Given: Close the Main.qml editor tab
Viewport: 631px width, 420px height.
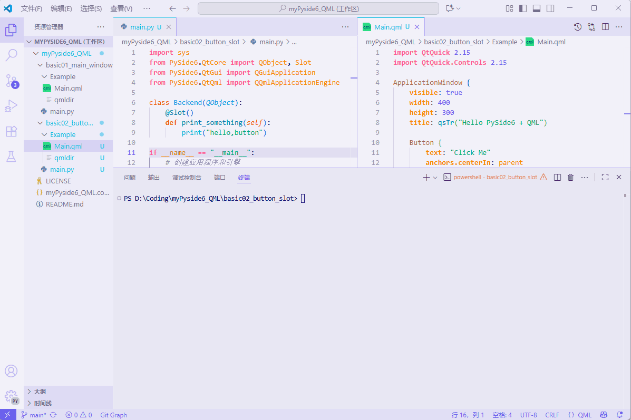Looking at the screenshot, I should 417,27.
